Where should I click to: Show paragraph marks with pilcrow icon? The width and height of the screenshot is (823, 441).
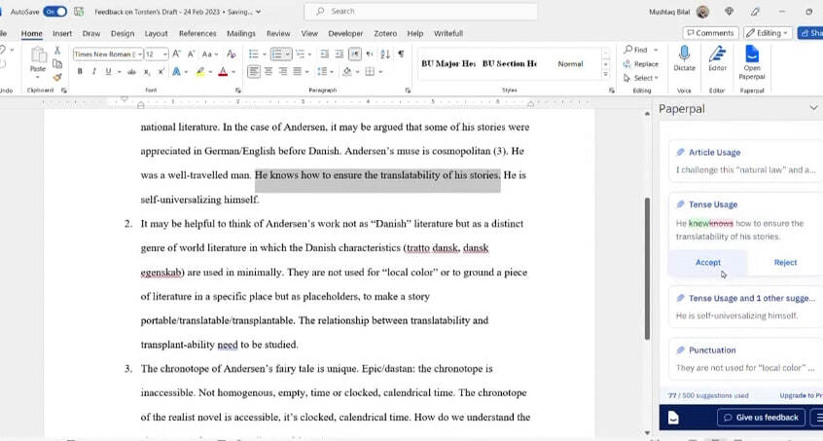pos(403,54)
